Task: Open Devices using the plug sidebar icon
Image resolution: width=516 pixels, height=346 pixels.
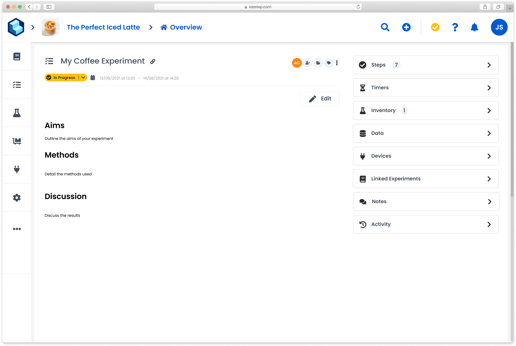Action: pos(17,169)
